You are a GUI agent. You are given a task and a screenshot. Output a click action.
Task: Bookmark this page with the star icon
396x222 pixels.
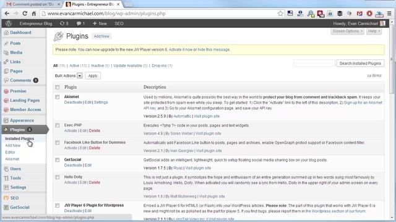(280, 14)
